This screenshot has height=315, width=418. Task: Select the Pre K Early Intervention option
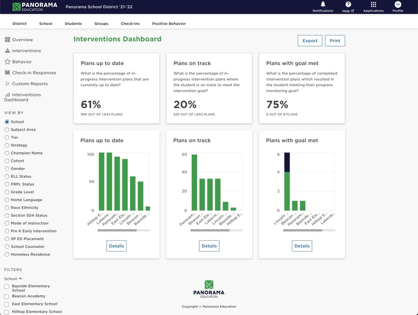click(x=7, y=231)
